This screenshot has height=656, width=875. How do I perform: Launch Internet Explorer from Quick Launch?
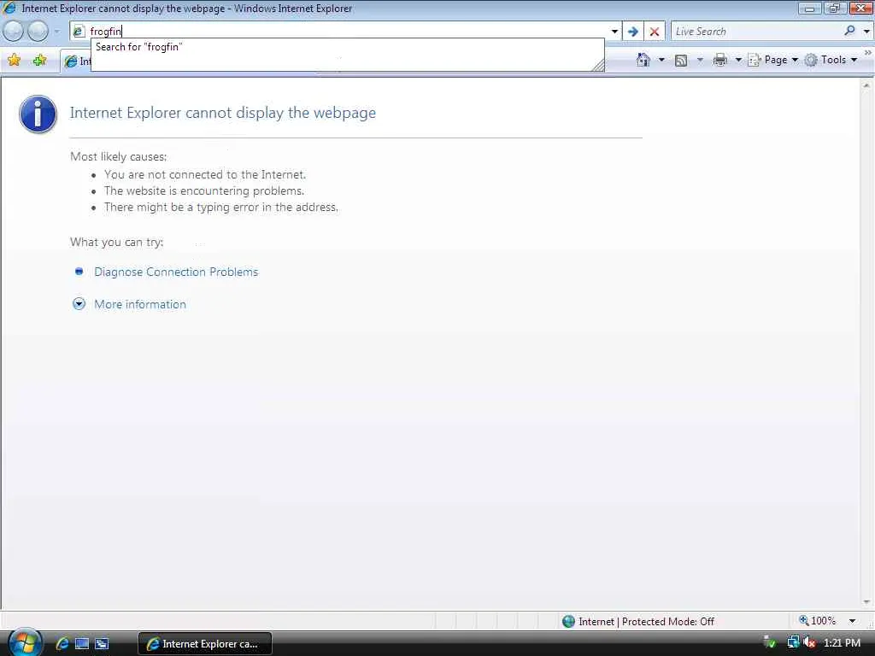[x=62, y=644]
